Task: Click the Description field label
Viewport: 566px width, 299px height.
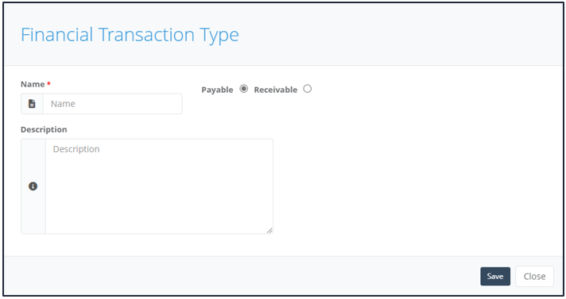Action: point(44,129)
